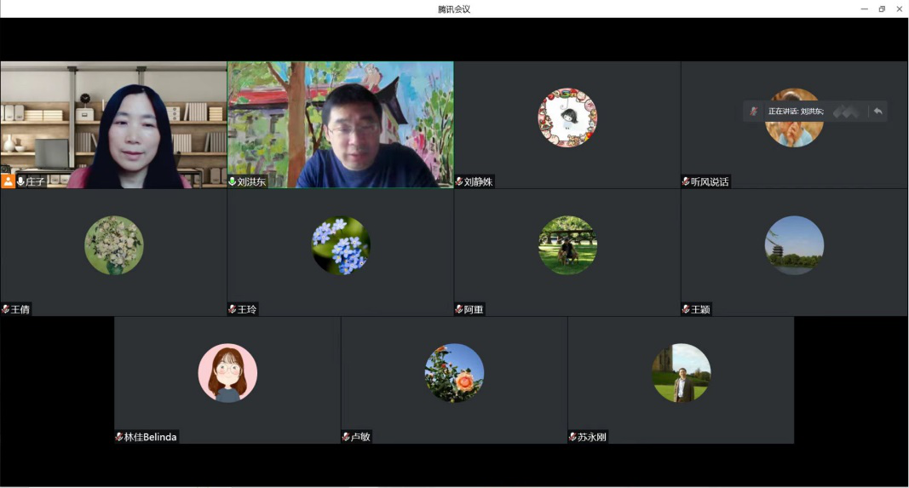
Task: Click the muted mic icon next to 阿重
Action: [459, 309]
